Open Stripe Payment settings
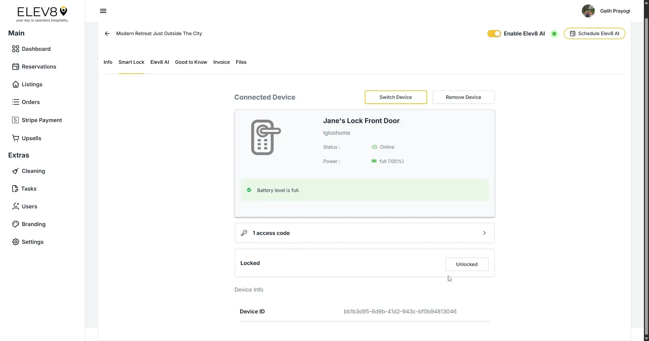649x341 pixels. coord(42,120)
